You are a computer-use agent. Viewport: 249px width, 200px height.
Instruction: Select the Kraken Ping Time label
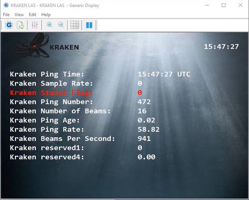tap(47, 74)
